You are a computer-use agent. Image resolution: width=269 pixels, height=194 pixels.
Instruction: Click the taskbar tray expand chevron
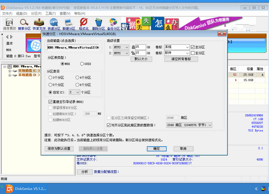[x=256, y=189]
